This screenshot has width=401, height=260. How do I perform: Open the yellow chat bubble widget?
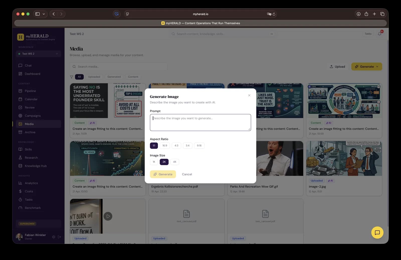[377, 232]
